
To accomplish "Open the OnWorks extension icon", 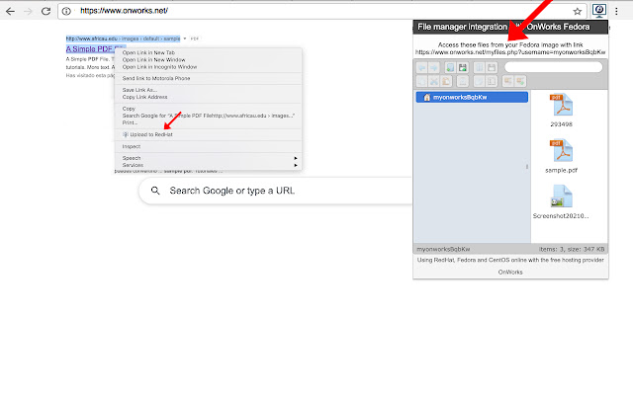I will point(599,11).
